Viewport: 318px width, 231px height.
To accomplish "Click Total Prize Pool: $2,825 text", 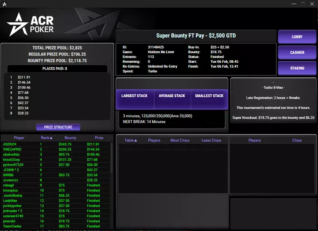I will 57,48.
